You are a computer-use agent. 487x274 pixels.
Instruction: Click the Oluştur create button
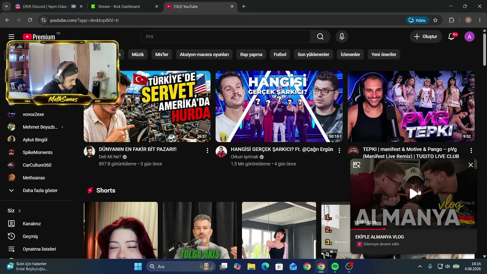[426, 37]
